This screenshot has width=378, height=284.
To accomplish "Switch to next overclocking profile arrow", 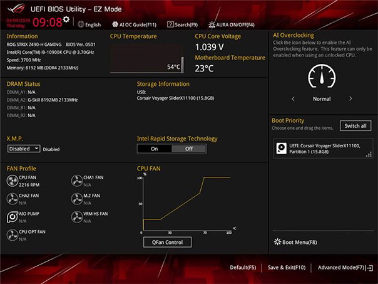I will (x=350, y=99).
